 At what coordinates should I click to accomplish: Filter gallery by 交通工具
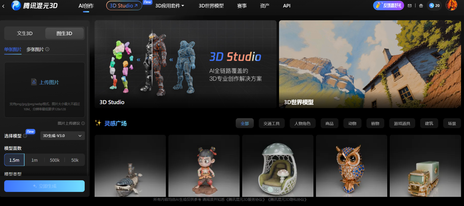click(x=271, y=123)
